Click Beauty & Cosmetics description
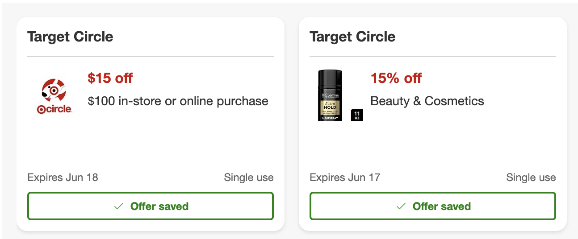This screenshot has height=239, width=578. click(427, 101)
